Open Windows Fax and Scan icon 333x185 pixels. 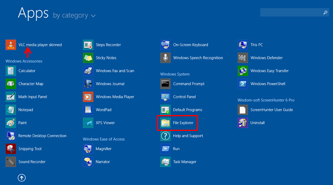88,71
